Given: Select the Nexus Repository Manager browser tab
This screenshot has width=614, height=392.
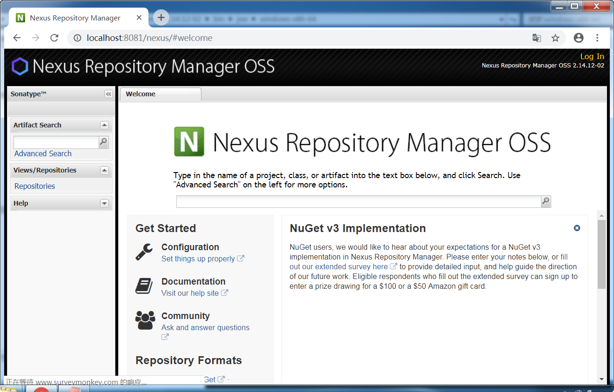Looking at the screenshot, I should click(79, 18).
